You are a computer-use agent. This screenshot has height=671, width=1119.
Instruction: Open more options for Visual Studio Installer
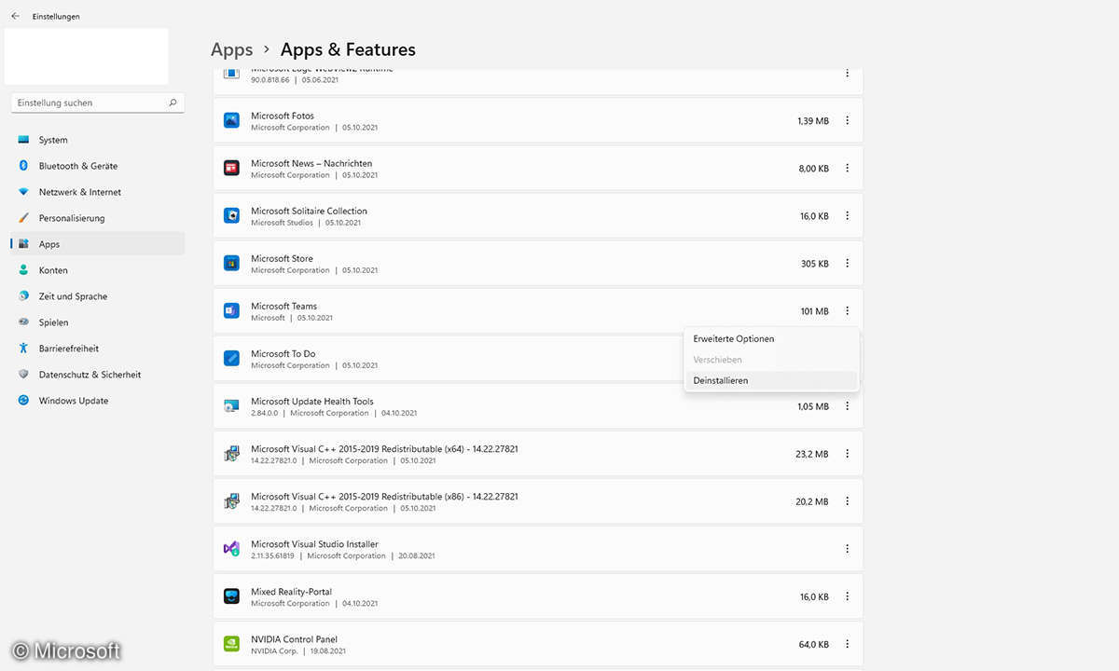pos(847,549)
